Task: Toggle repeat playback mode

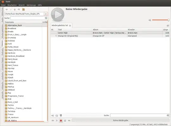Action: 57,116
